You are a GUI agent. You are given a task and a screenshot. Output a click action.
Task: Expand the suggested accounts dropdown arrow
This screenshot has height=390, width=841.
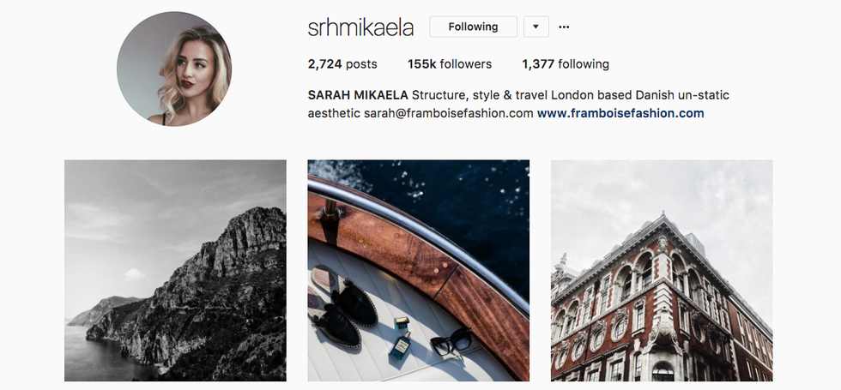535,27
